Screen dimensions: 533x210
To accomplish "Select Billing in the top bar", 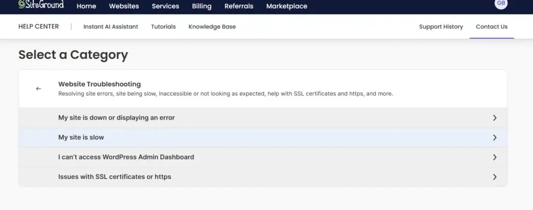I will pos(201,6).
